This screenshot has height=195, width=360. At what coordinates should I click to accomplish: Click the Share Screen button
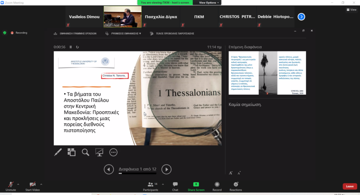[196, 186]
